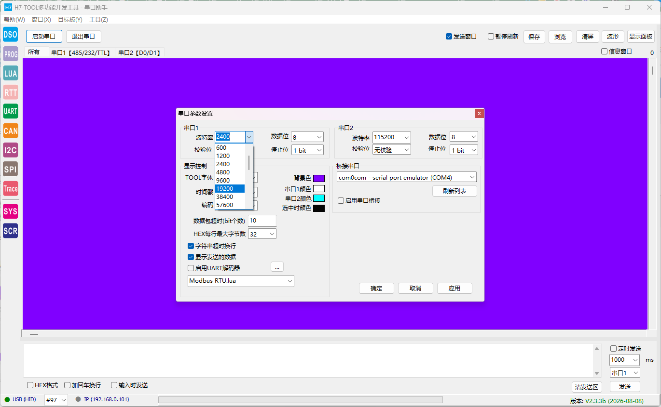This screenshot has height=407, width=661.
Task: Enable 启用串口桥接 checkbox
Action: point(341,200)
